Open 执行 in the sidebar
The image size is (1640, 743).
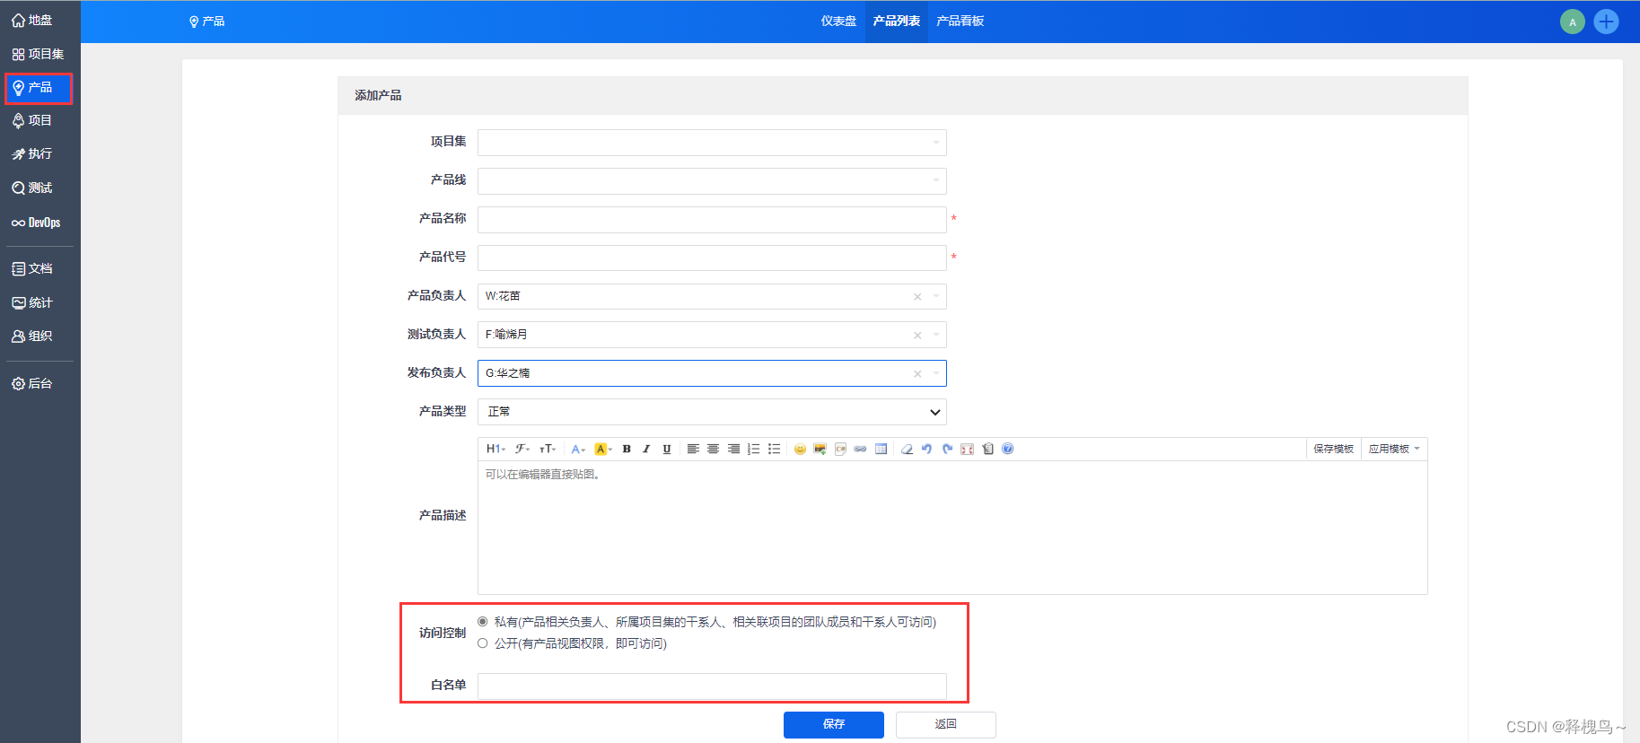click(32, 154)
